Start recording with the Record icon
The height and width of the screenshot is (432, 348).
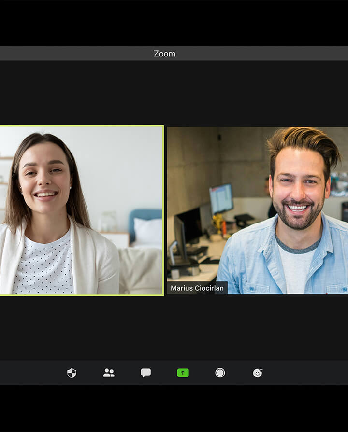click(x=220, y=373)
